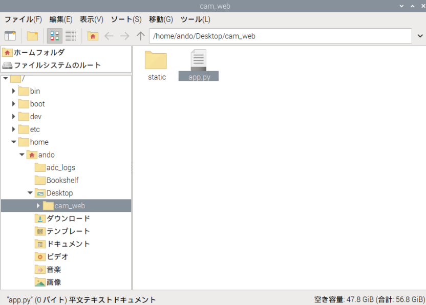Viewport: 426px width, 305px height.
Task: Open the path history dropdown arrow
Action: tap(420, 36)
